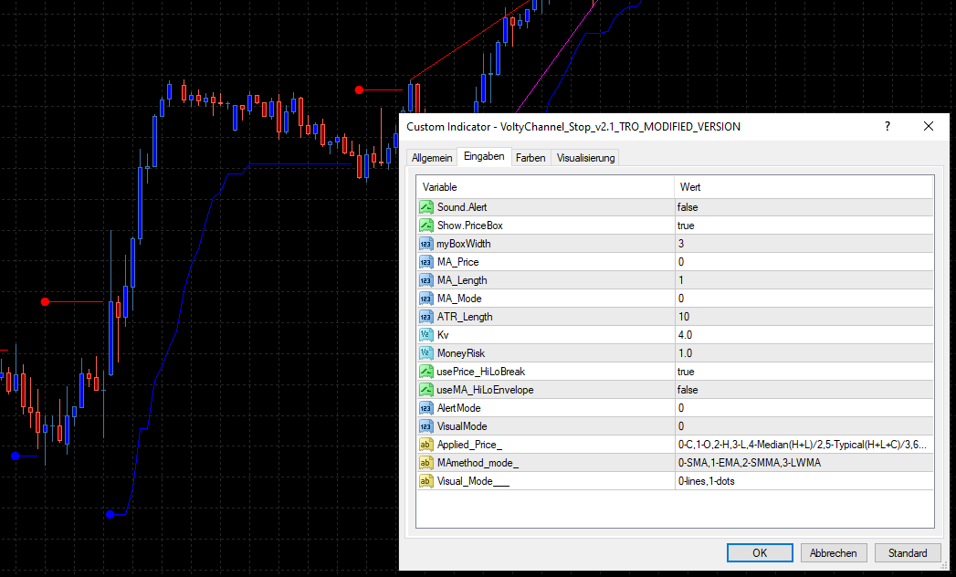Select the MAmethod_mode_ variable name
The width and height of the screenshot is (956, 577).
[x=478, y=463]
